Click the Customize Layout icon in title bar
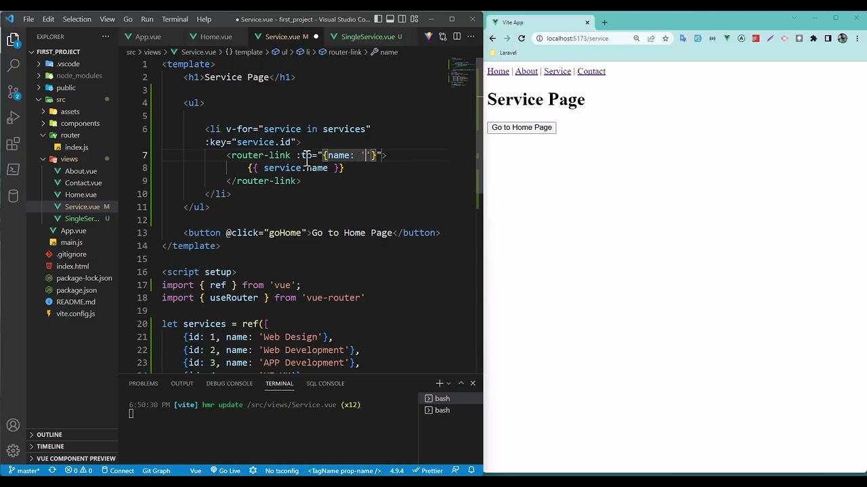This screenshot has height=487, width=867. click(415, 19)
